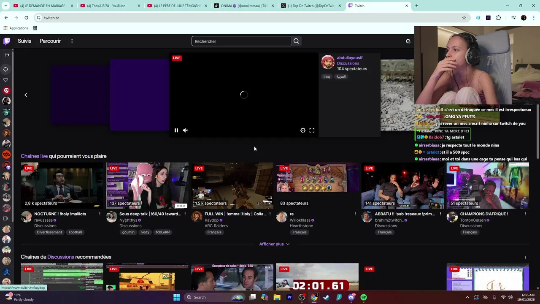
Task: Open the three-dot menu beside Parcourir
Action: click(72, 41)
